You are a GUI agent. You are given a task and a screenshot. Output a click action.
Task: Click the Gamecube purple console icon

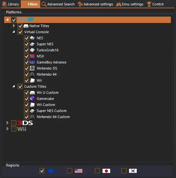click(x=32, y=99)
